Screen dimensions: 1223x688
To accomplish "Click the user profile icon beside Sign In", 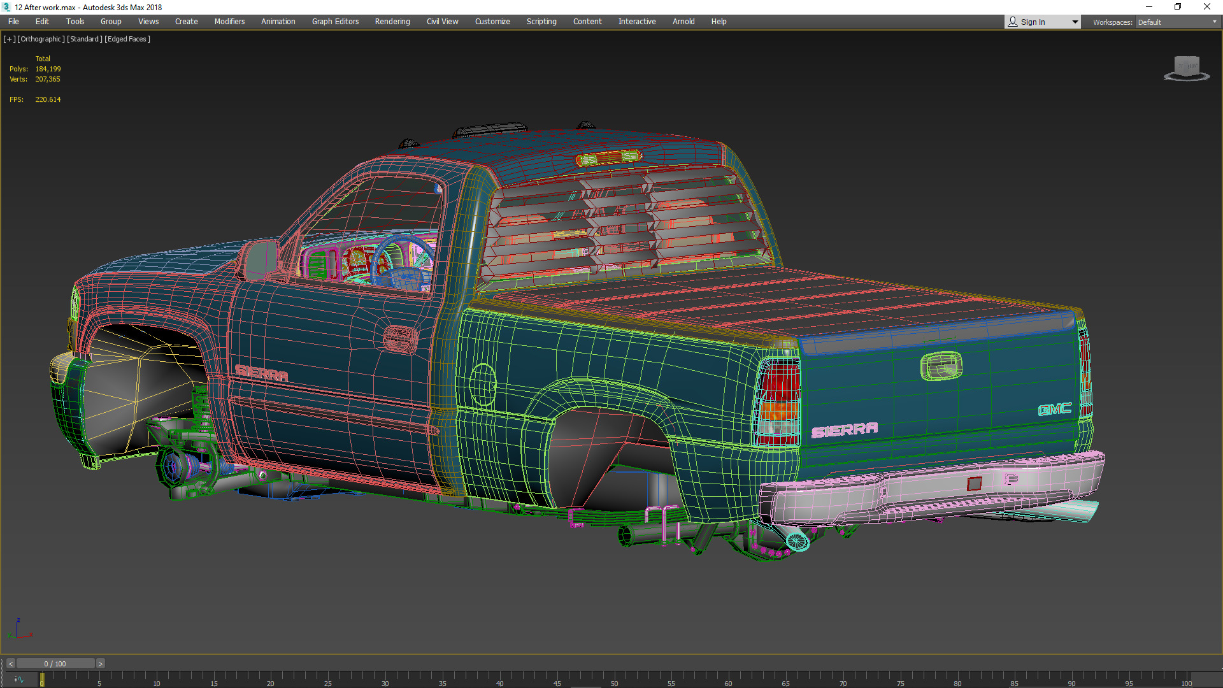I will [1013, 22].
